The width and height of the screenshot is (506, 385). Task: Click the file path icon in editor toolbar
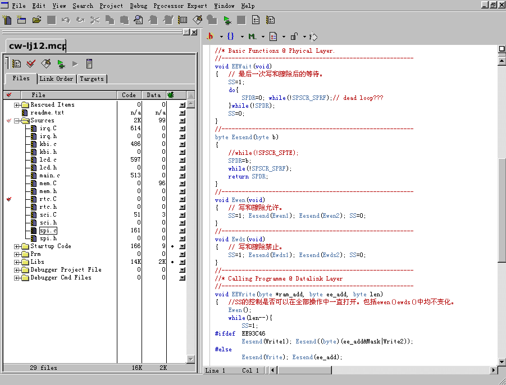tap(313, 36)
